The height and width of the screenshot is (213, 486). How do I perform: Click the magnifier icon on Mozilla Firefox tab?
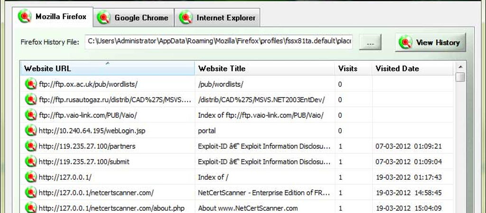pyautogui.click(x=25, y=17)
